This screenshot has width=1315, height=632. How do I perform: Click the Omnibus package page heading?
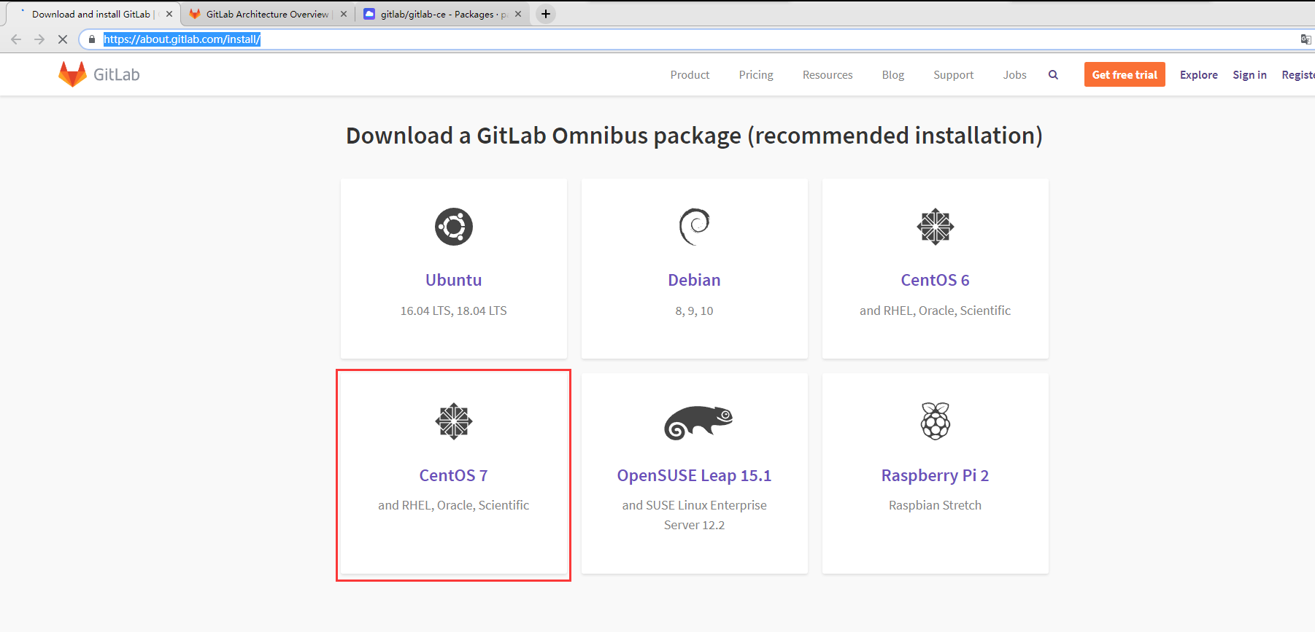(x=695, y=136)
